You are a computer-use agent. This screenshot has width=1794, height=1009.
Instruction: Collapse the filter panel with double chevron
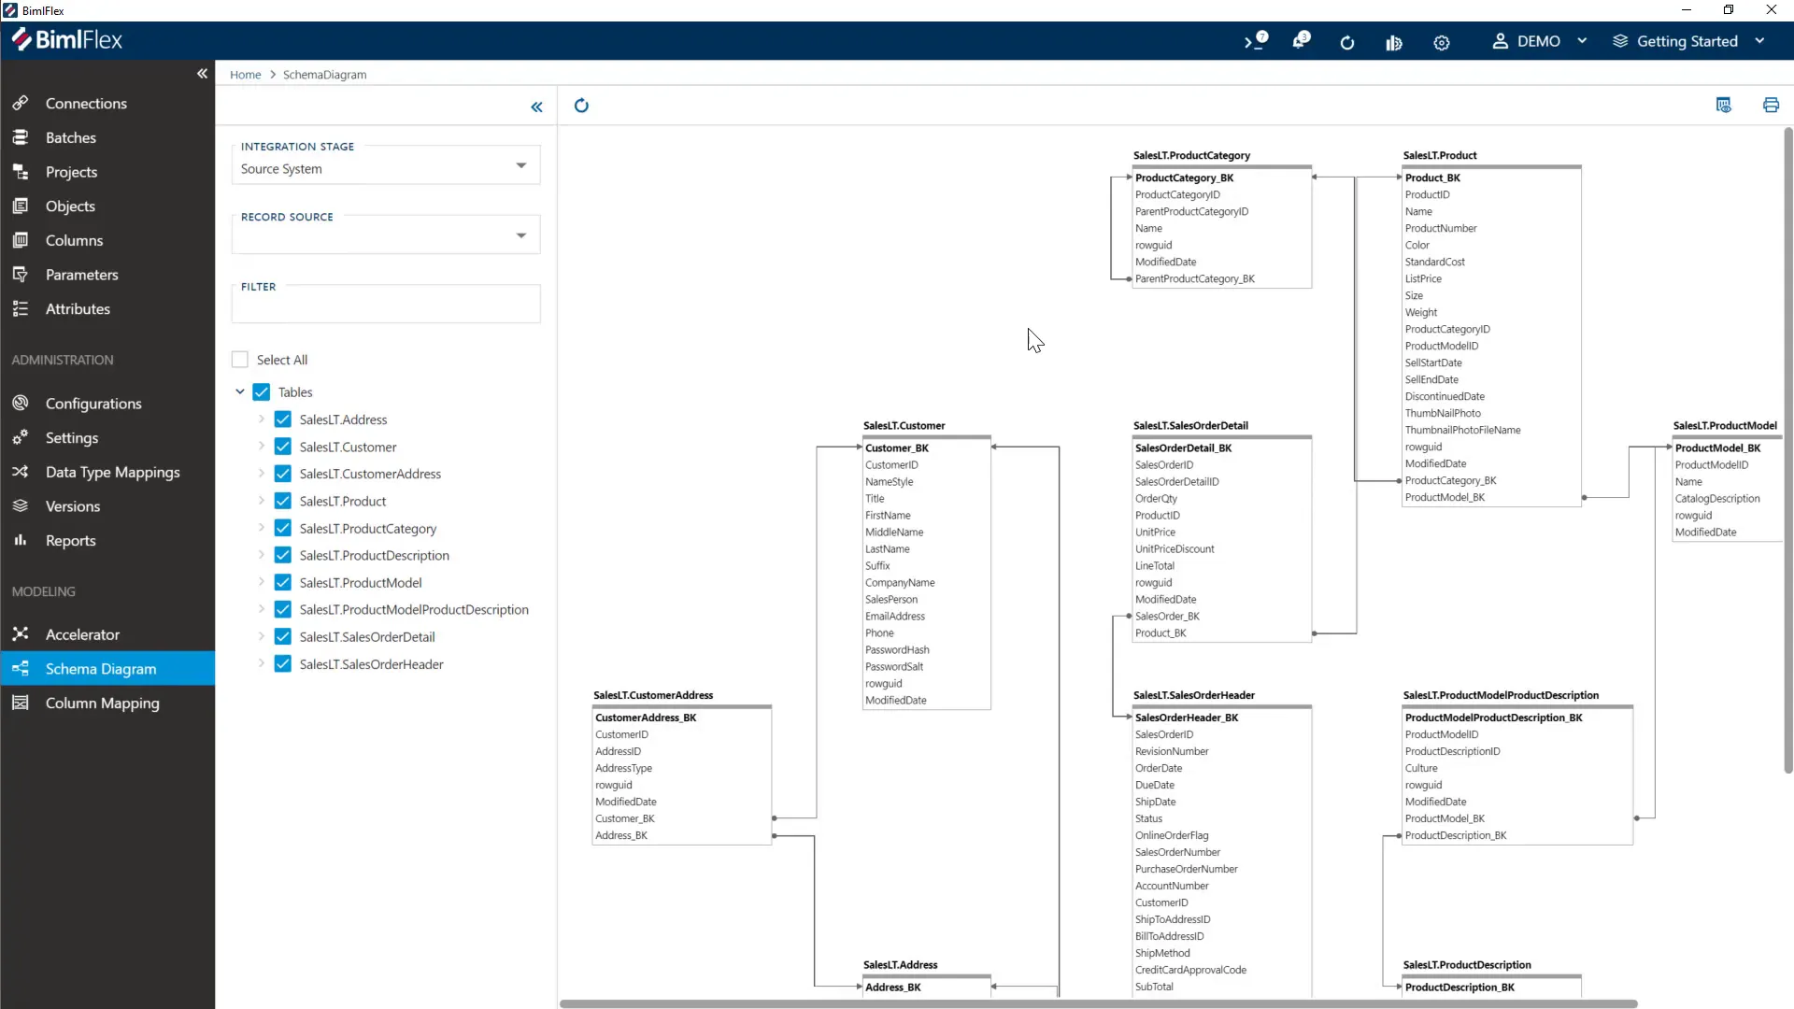pyautogui.click(x=536, y=107)
